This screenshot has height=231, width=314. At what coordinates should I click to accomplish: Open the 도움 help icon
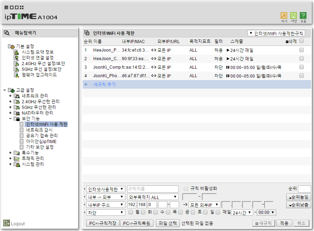(x=303, y=16)
